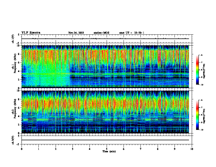
Task: Click the "ch.3(V)" waveform axis label
Action: coord(13,140)
